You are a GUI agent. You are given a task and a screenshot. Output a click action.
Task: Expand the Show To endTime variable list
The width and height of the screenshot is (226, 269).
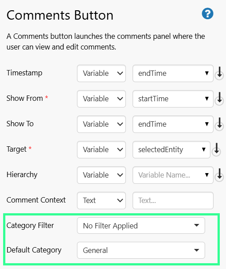(173, 124)
